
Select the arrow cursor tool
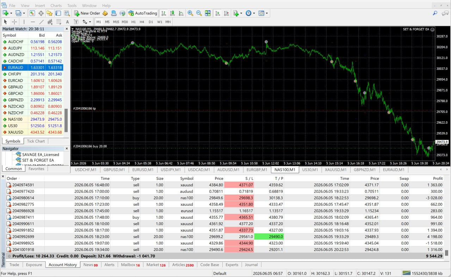pyautogui.click(x=5, y=22)
